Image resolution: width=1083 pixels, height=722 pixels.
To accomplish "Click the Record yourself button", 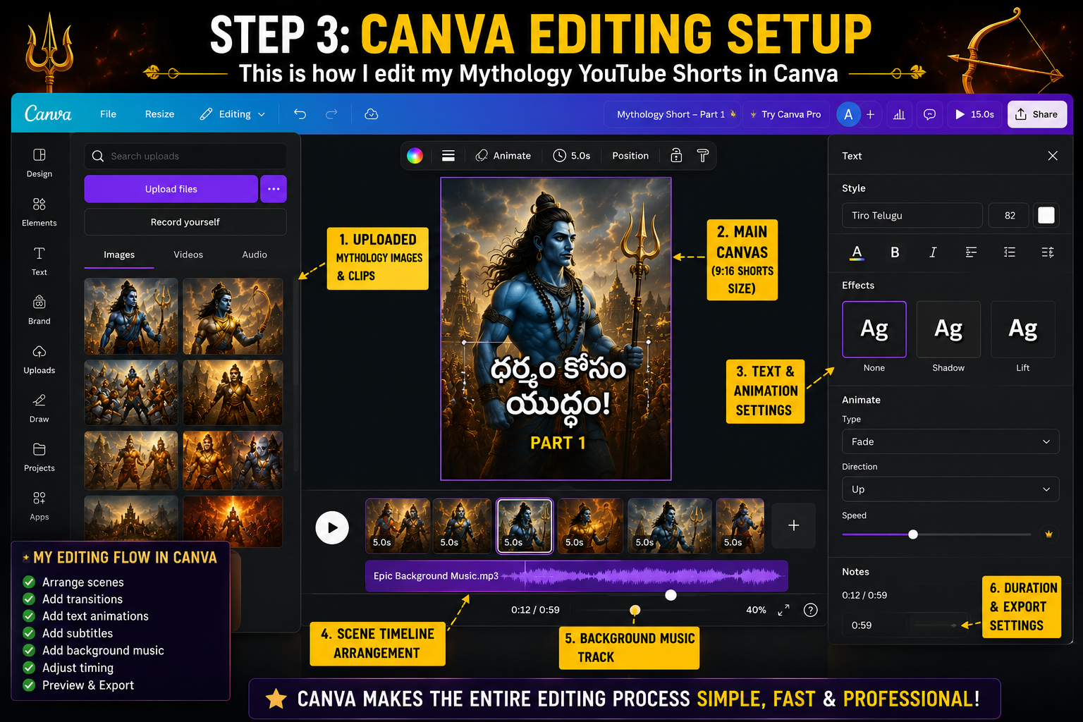I will 185,222.
